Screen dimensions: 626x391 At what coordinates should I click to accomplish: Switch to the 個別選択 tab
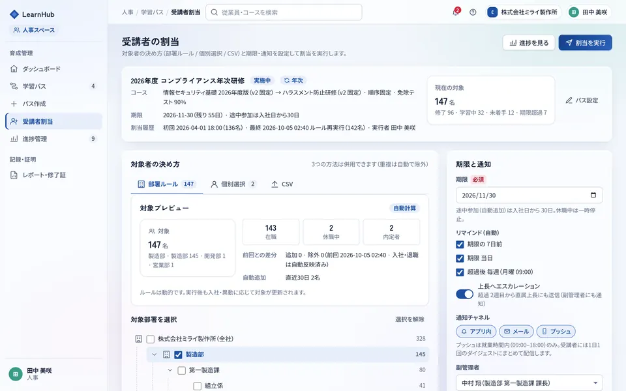(233, 184)
